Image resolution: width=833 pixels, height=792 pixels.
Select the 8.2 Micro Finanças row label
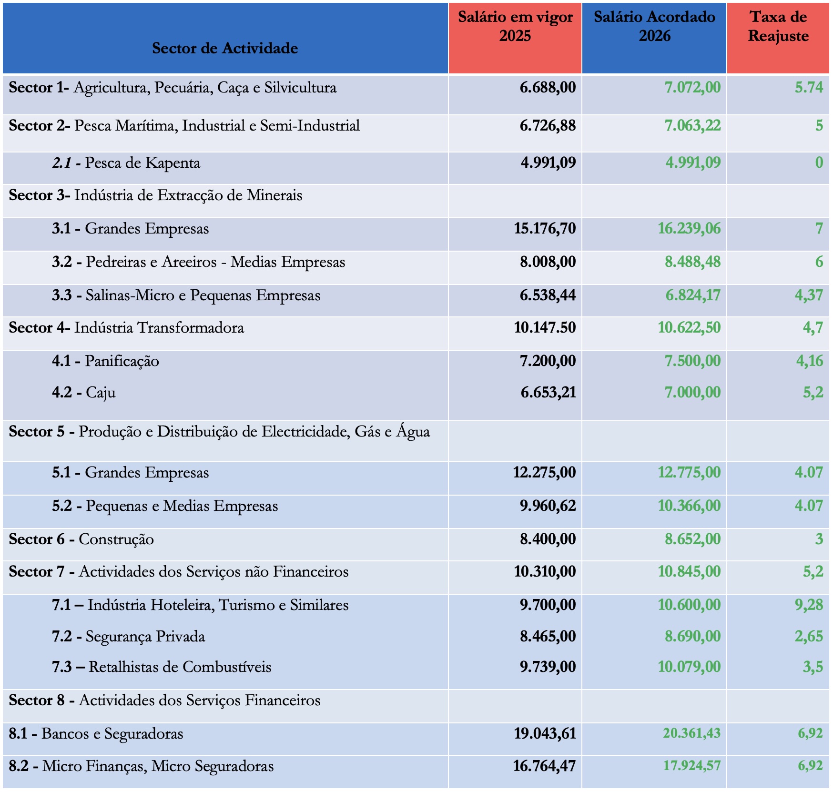click(141, 766)
